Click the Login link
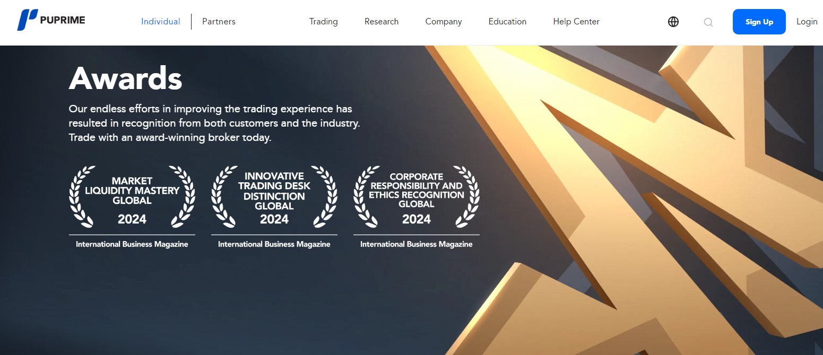Screen dimensions: 823x355 click(807, 22)
